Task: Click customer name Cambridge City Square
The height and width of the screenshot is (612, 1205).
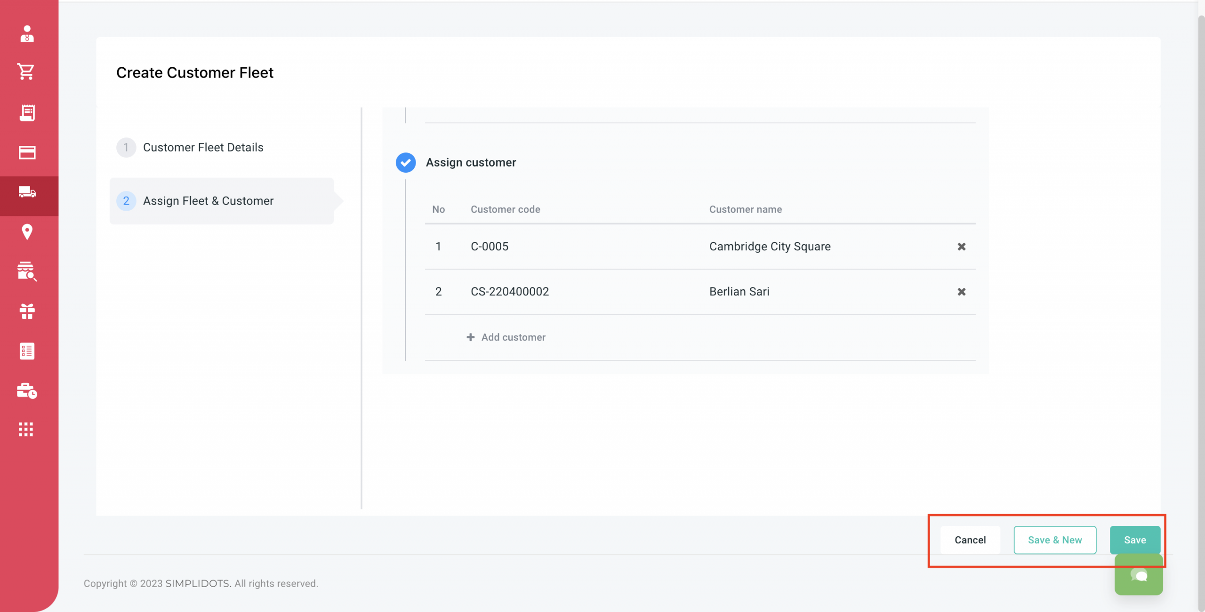Action: 770,246
